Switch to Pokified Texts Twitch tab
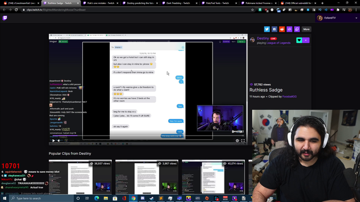This screenshot has width=360, height=202. coord(219,3)
